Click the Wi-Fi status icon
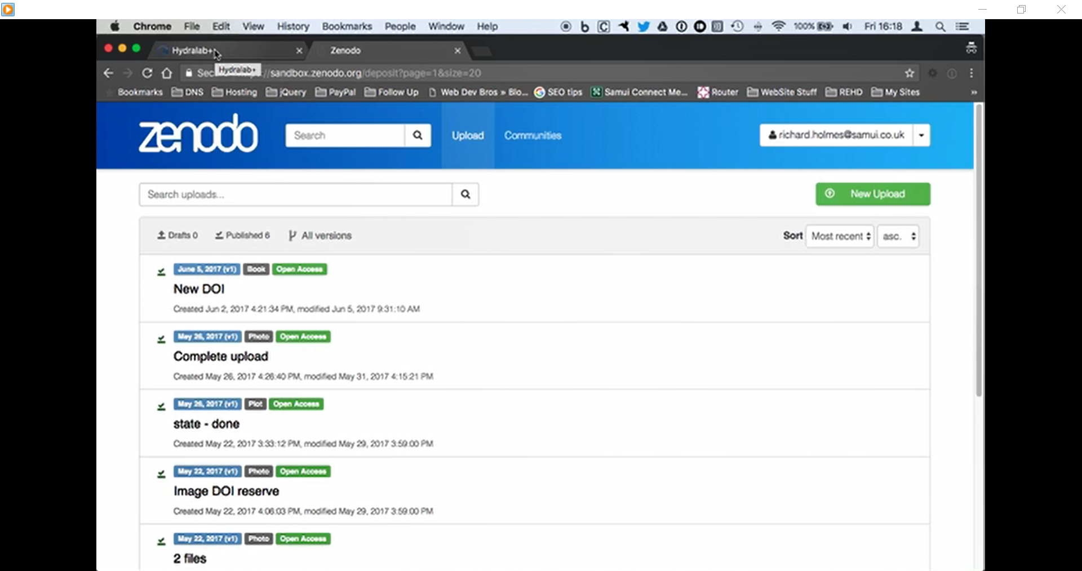 [x=778, y=26]
